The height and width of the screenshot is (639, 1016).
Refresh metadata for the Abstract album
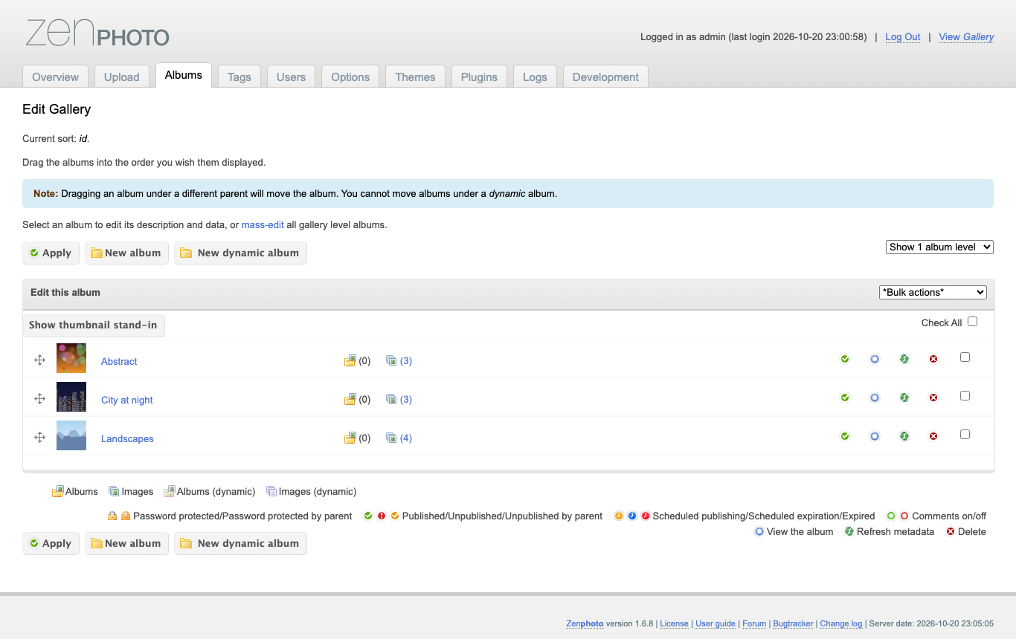click(904, 359)
